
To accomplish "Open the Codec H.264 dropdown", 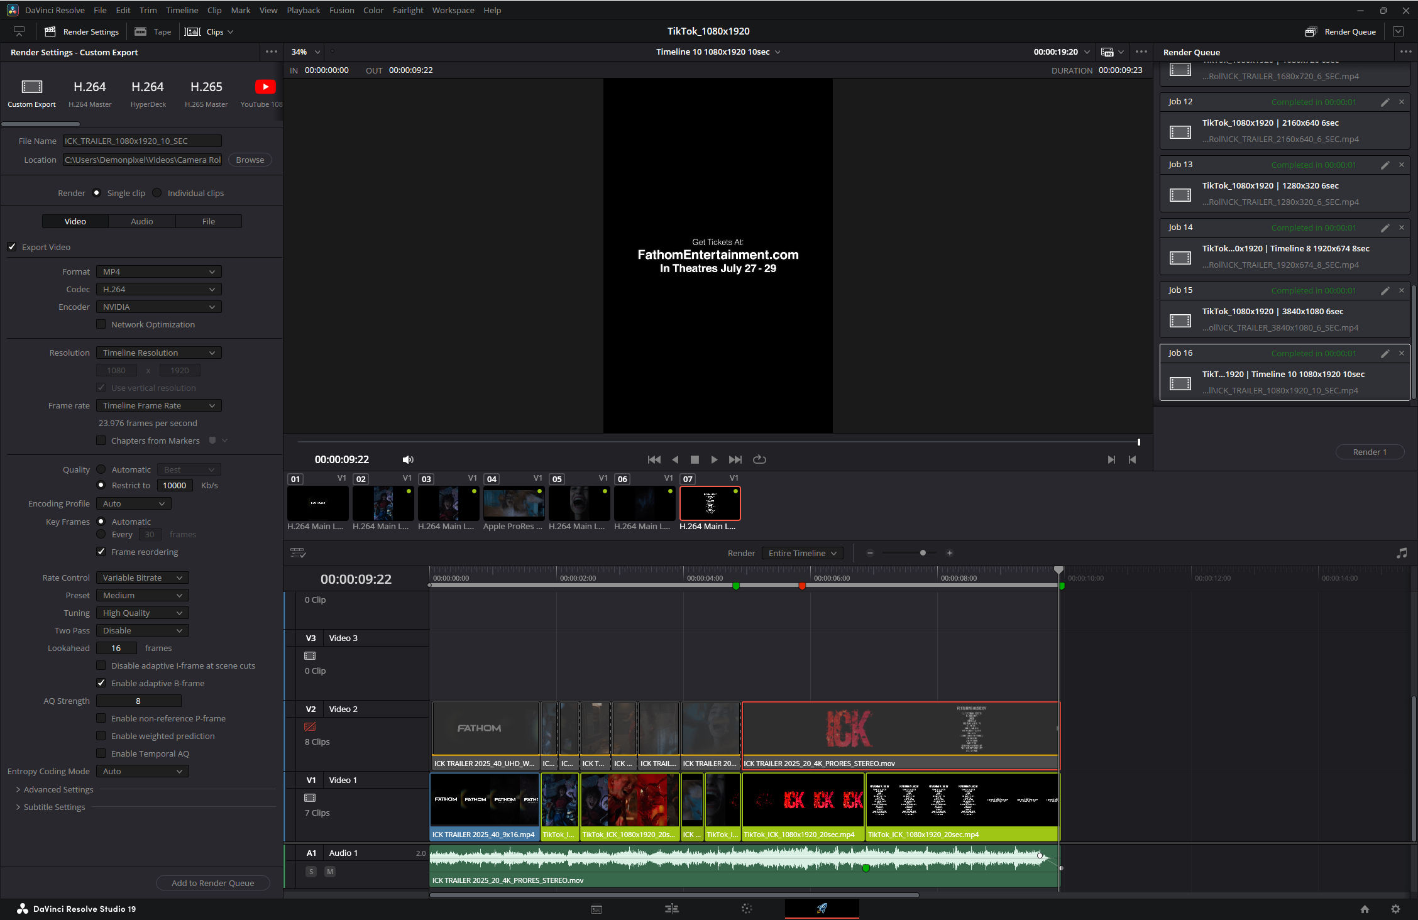I will [x=159, y=289].
